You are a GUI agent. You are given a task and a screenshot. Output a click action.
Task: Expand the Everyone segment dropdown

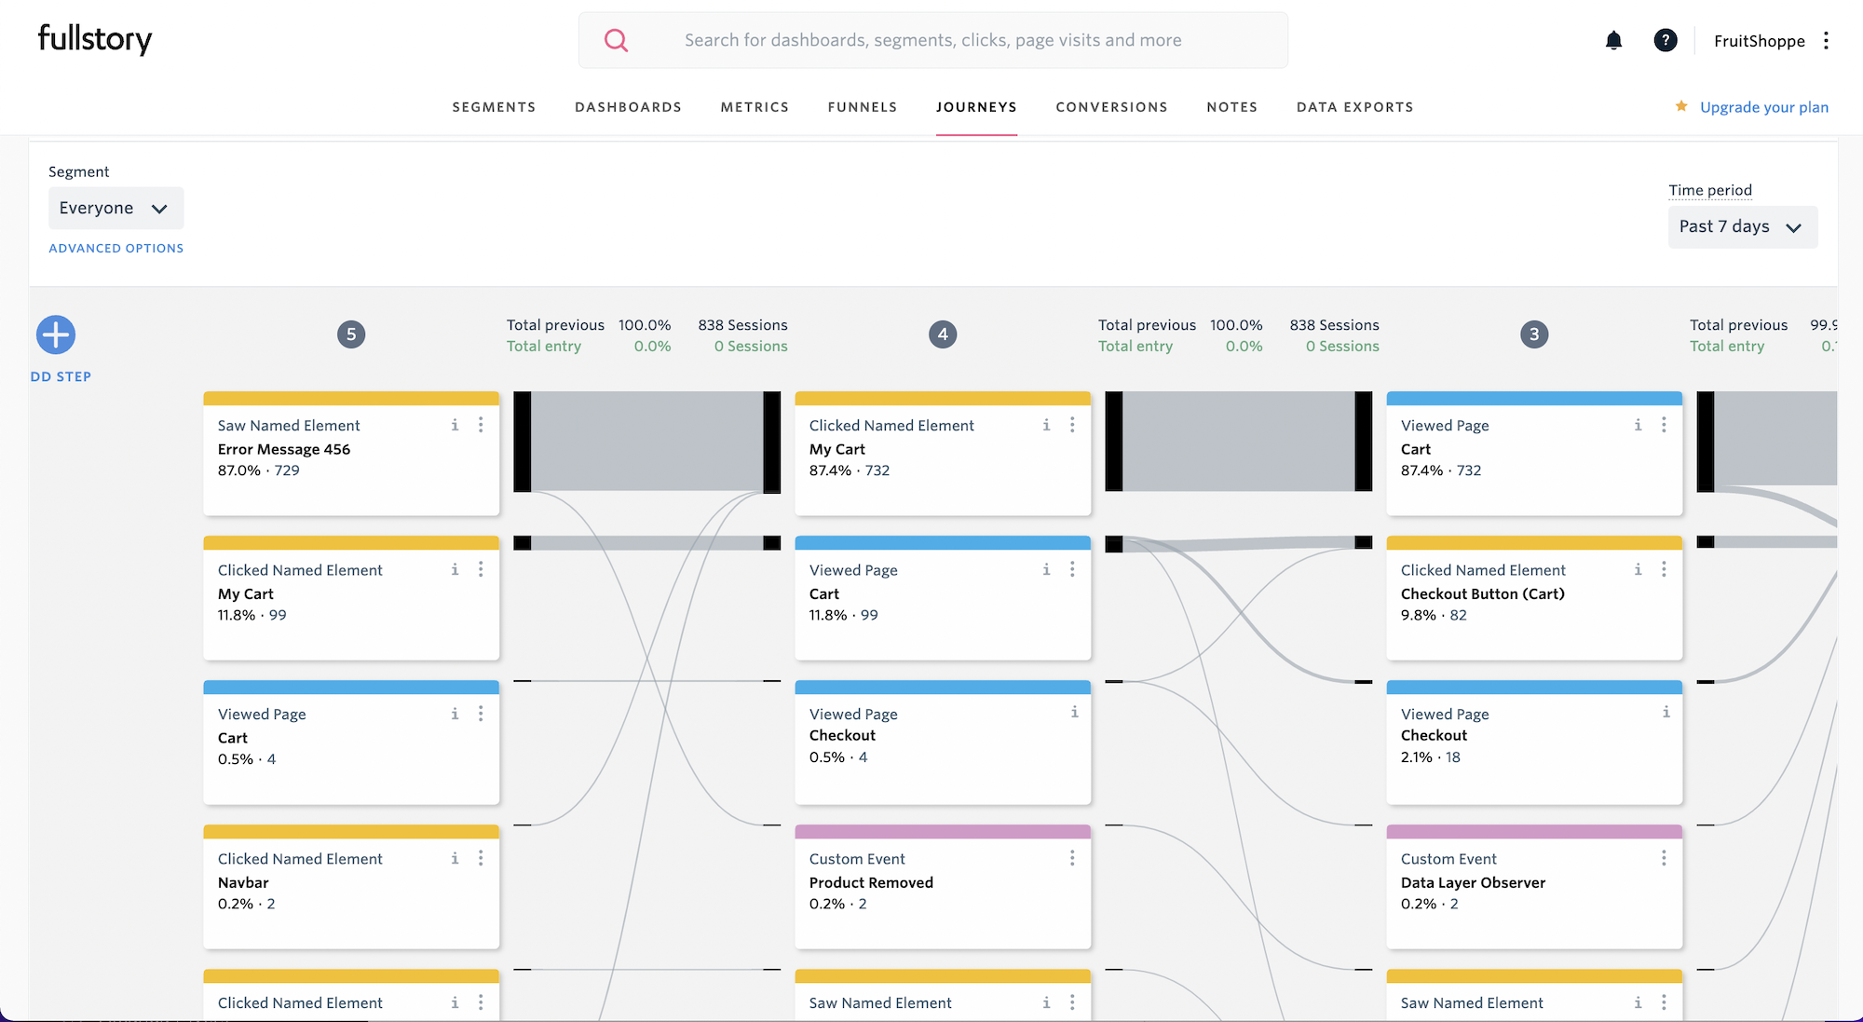[116, 209]
